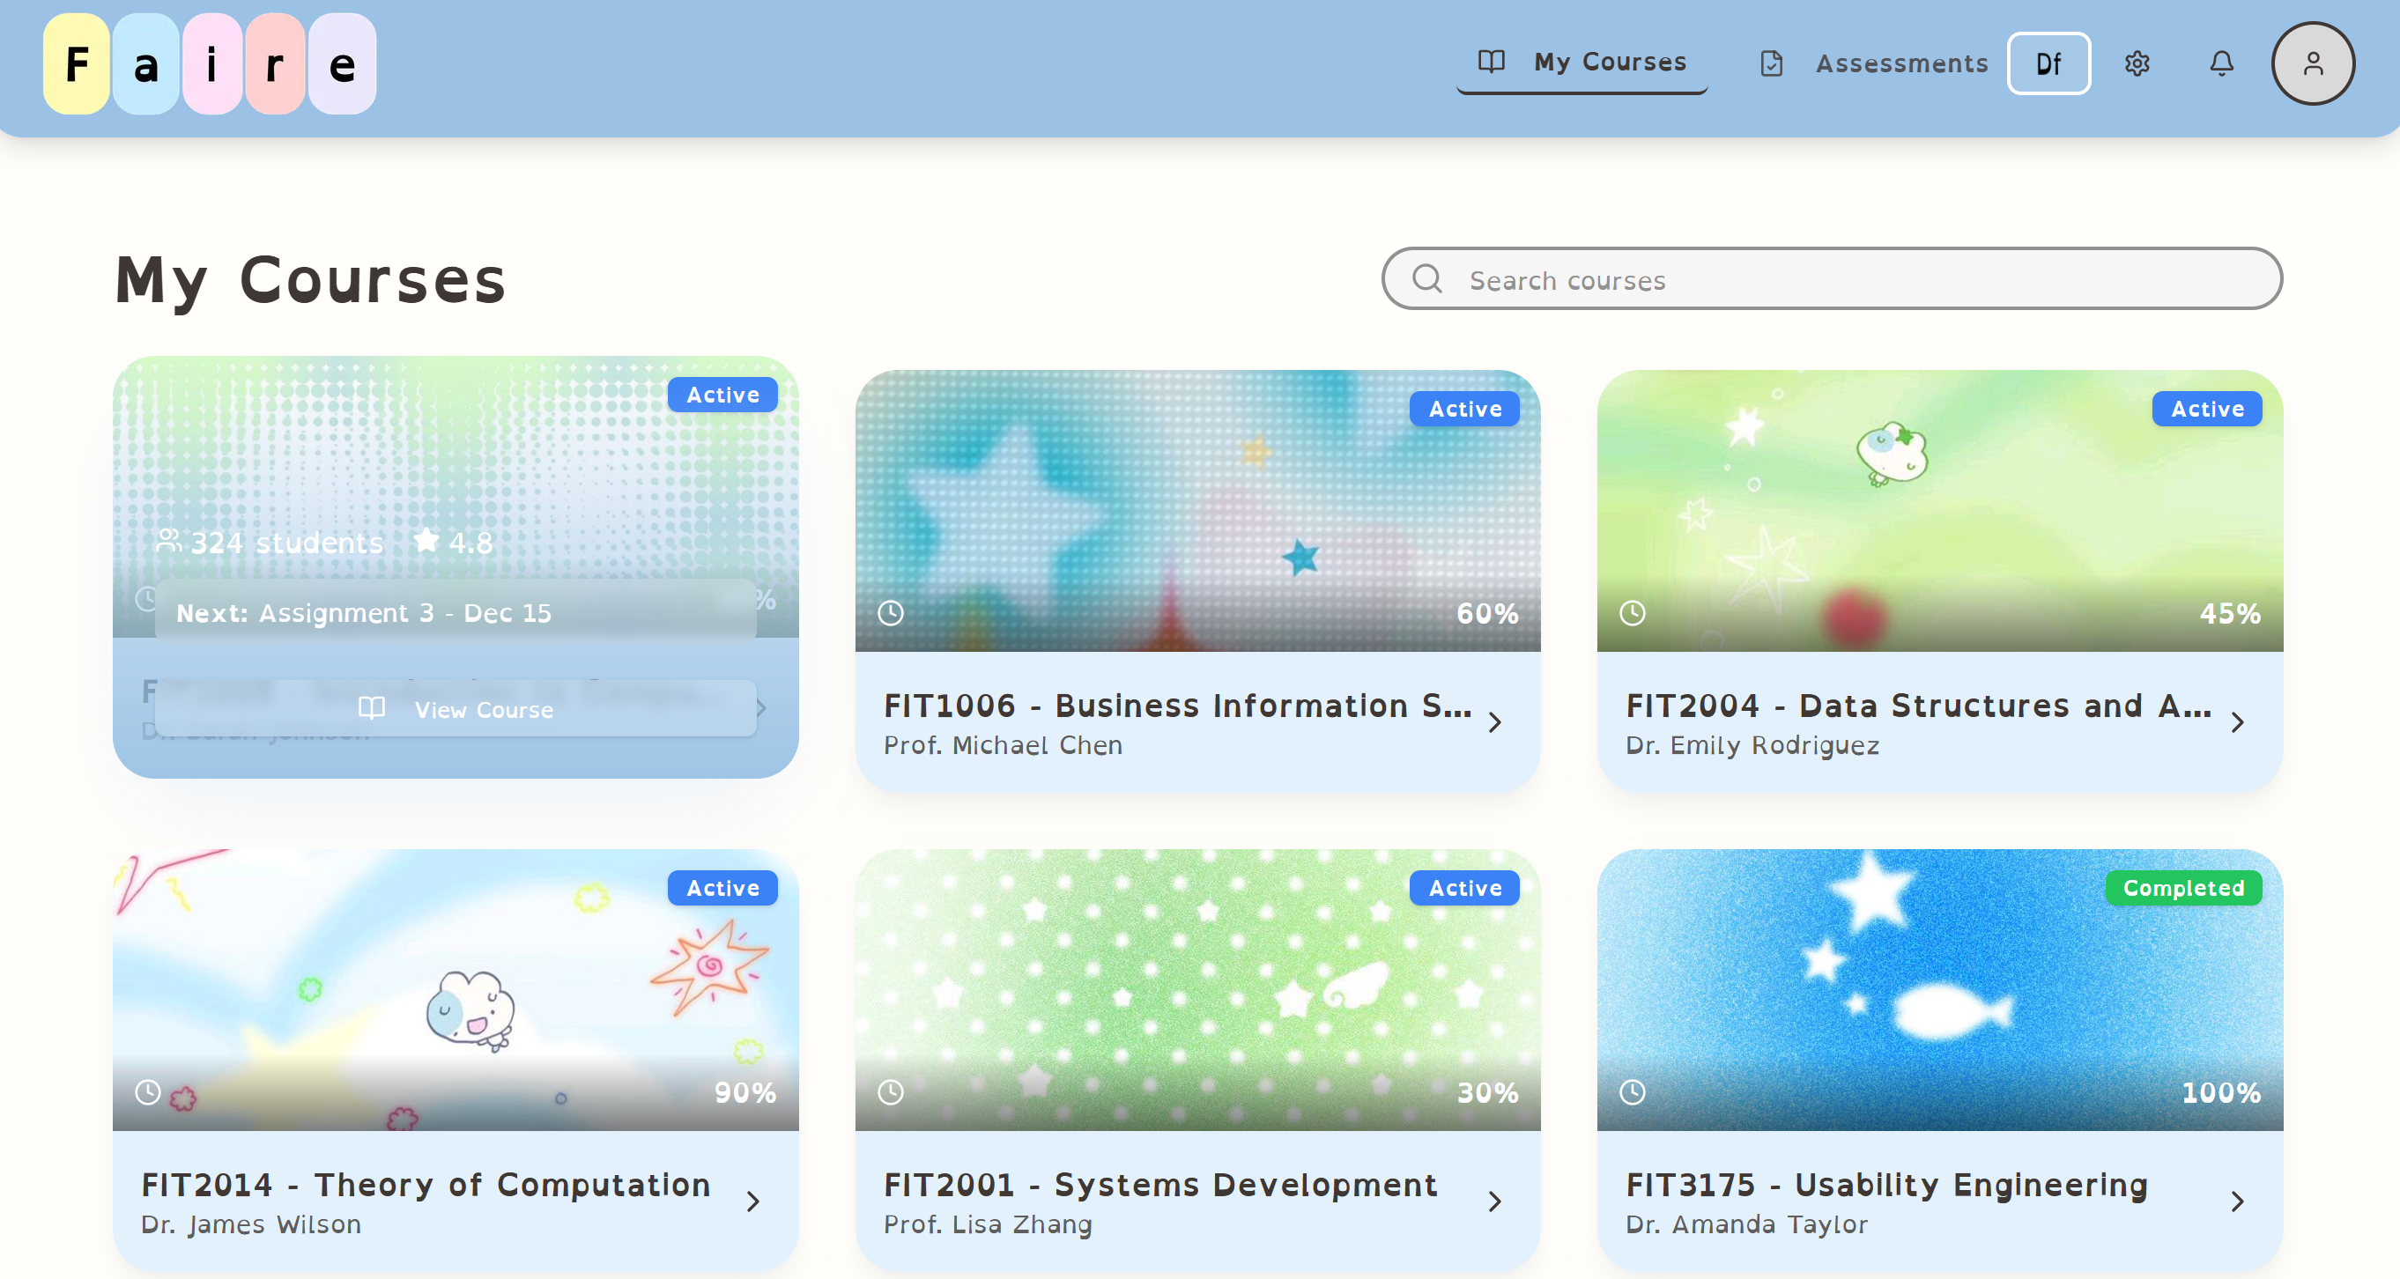Open notifications bell icon

[2221, 63]
